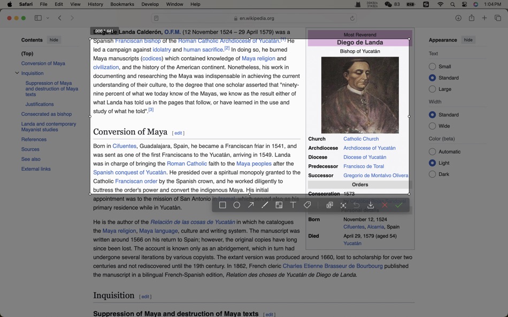Select the text annotation tool

pyautogui.click(x=293, y=205)
